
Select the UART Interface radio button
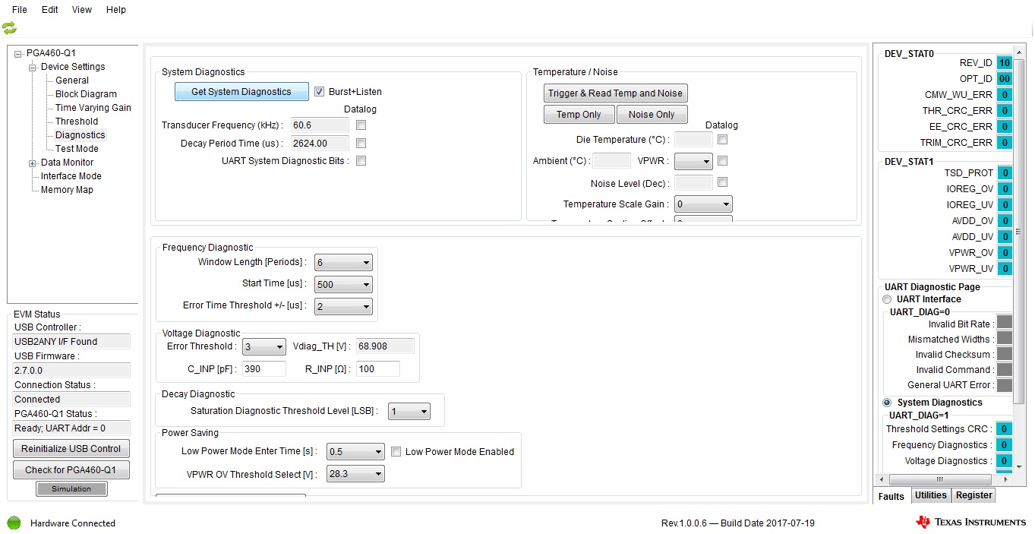tap(887, 299)
